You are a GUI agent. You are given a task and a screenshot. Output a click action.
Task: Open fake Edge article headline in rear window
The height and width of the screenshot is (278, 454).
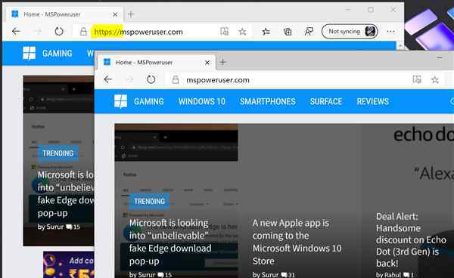(x=66, y=194)
